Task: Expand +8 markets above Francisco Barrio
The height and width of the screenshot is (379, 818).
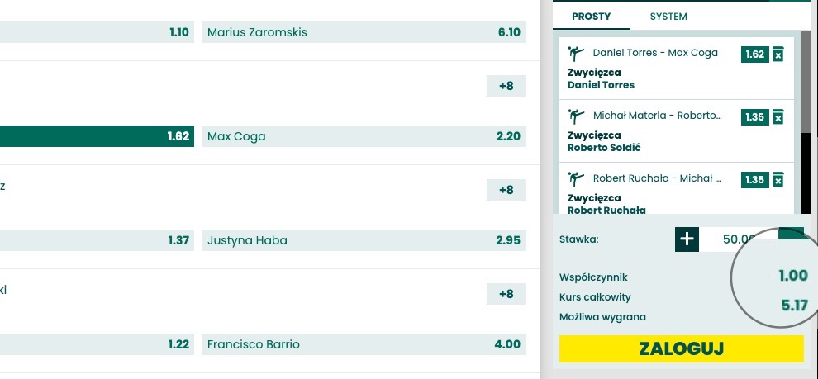Action: coord(506,294)
